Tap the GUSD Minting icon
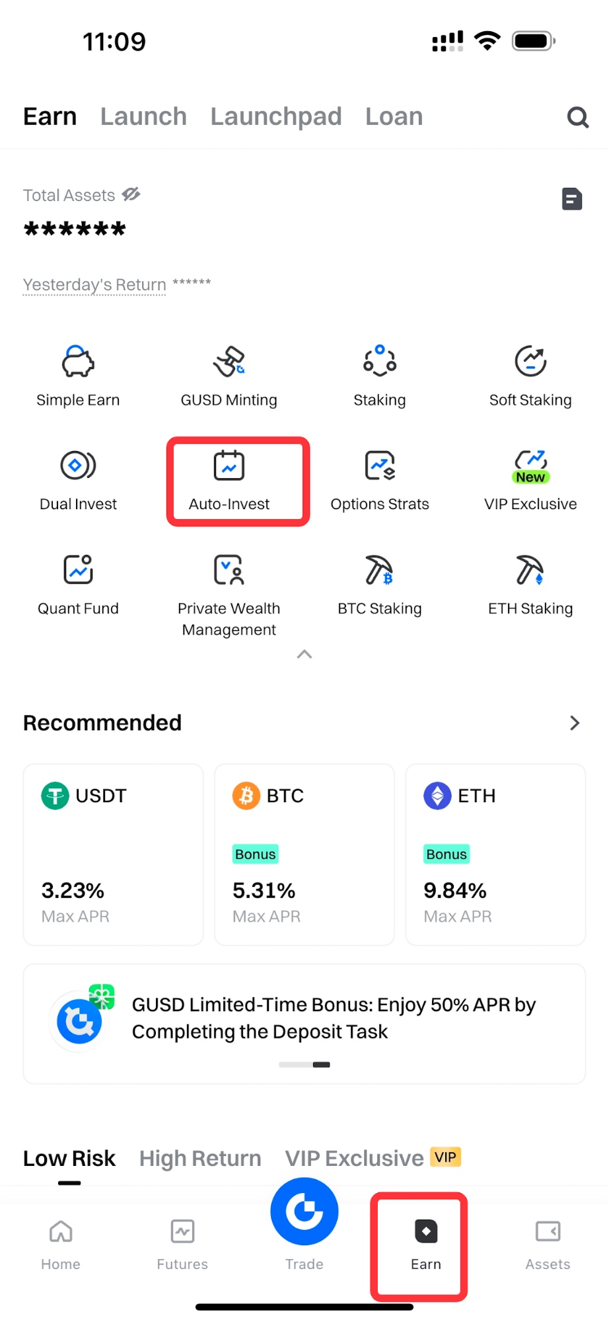 pos(229,362)
